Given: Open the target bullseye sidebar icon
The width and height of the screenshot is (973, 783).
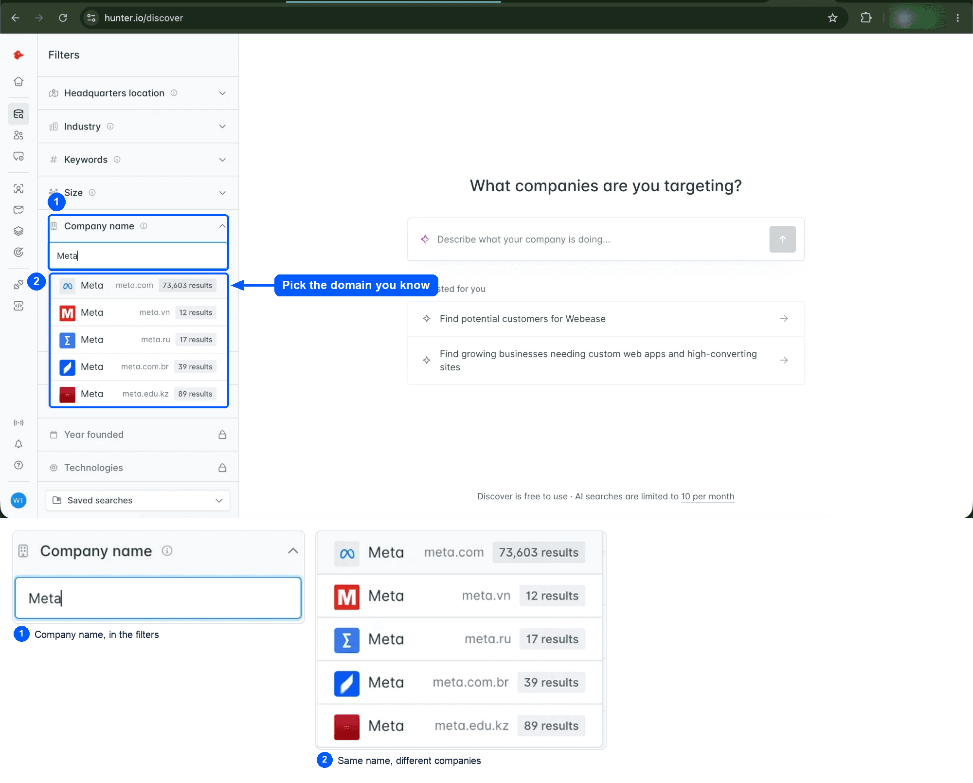Looking at the screenshot, I should [x=18, y=252].
